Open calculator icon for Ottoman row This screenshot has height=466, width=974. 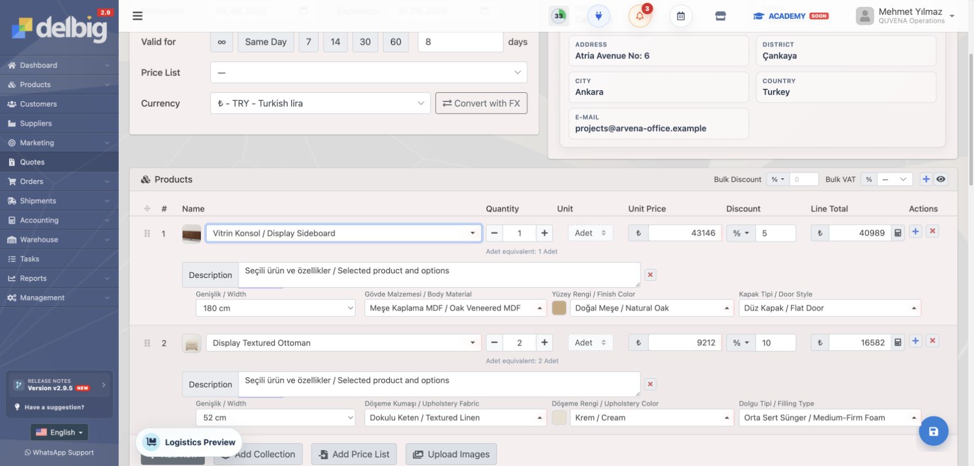pos(898,343)
